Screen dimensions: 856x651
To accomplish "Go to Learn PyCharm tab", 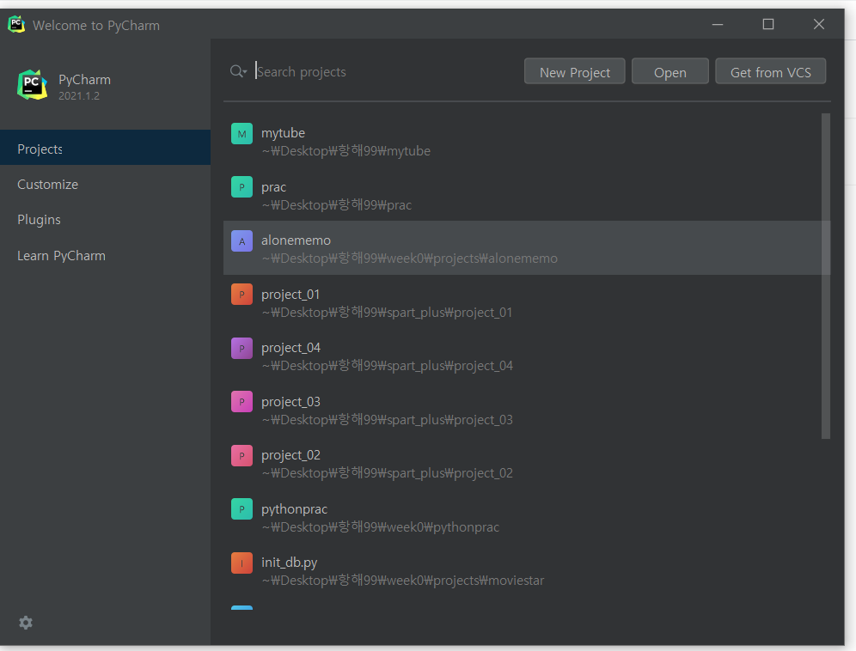I will click(106, 255).
